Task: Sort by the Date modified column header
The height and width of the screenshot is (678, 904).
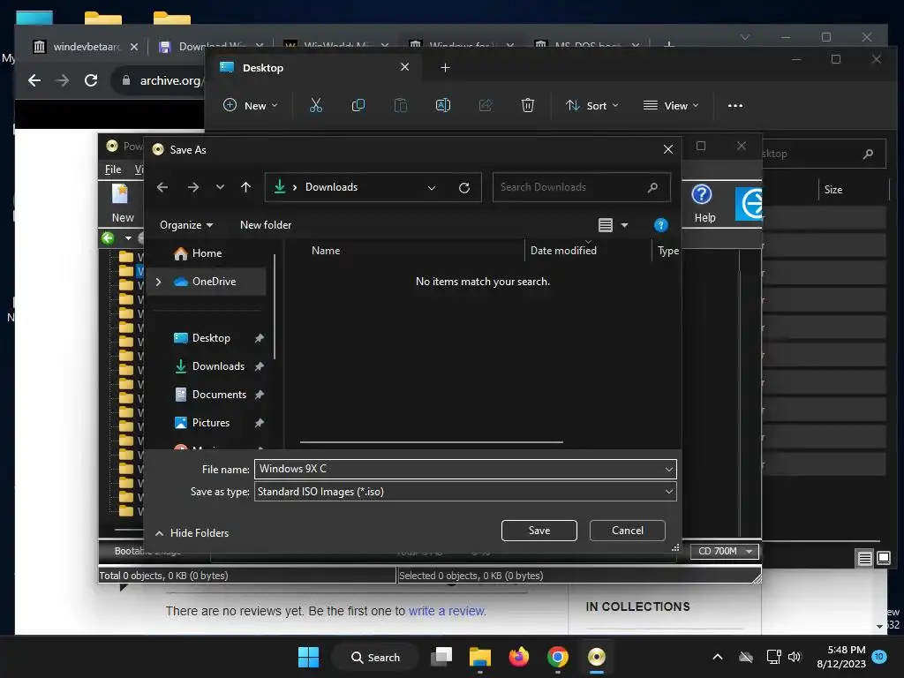Action: point(563,250)
